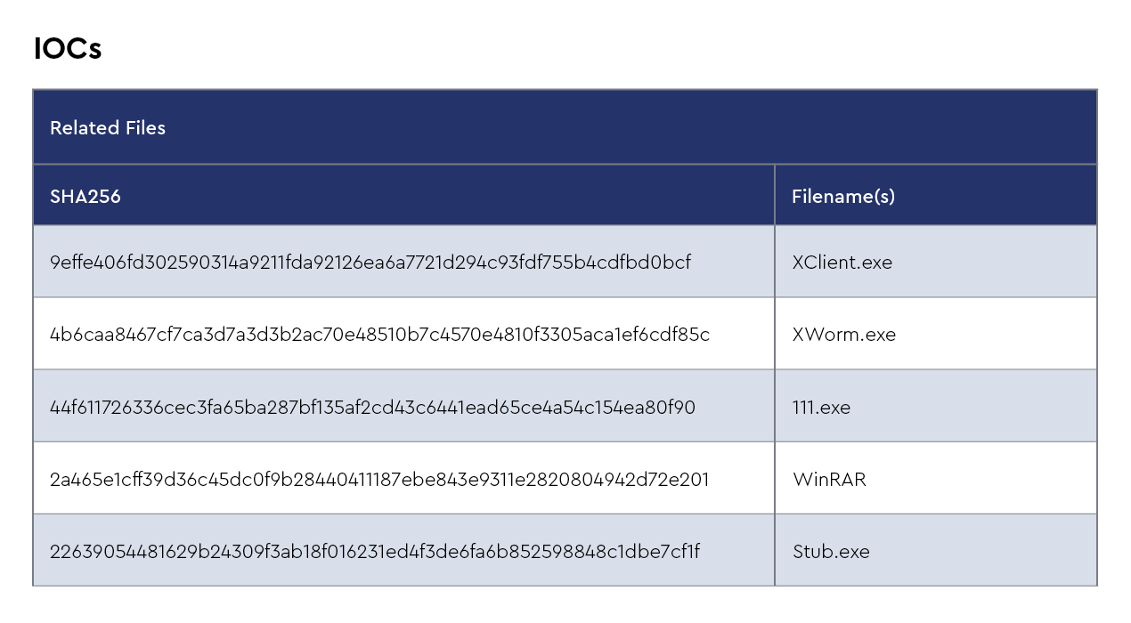Viewport: 1131px width, 623px height.
Task: Click the 111.exe filename cell
Action: tap(821, 408)
